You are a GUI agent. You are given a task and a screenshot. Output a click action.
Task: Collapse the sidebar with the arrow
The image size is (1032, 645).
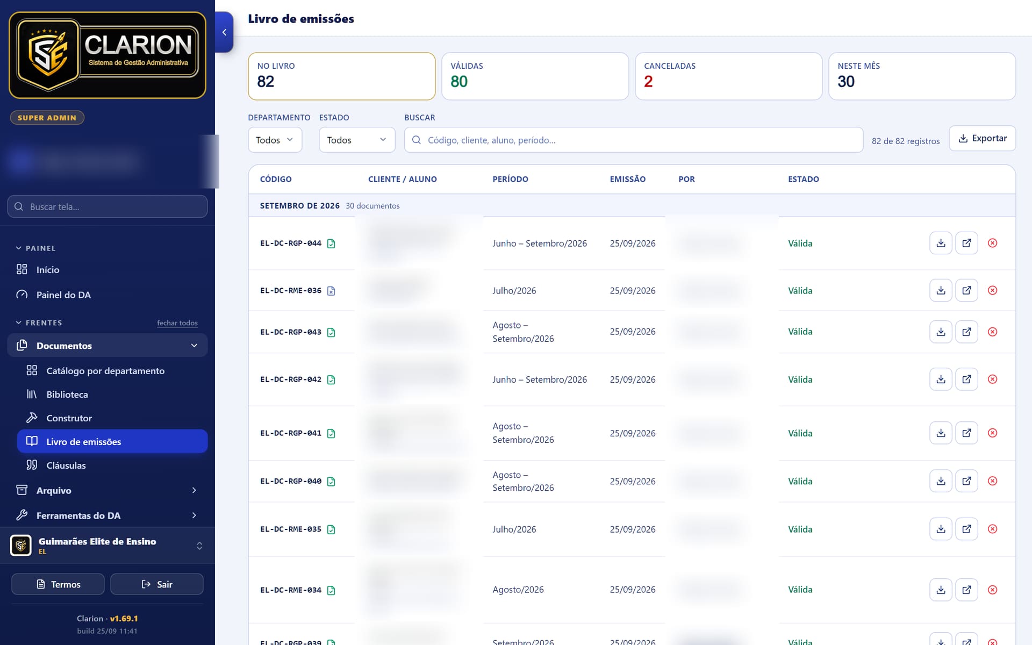point(224,32)
